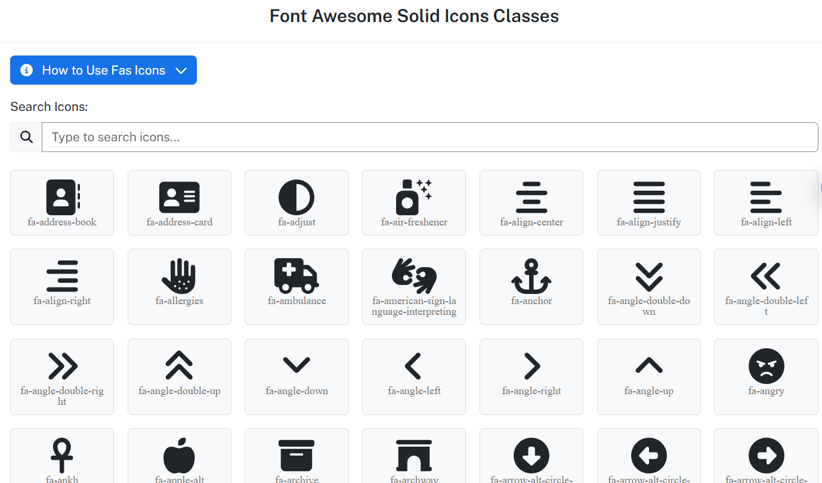This screenshot has width=822, height=483.
Task: Choose the angle-down chevron icon
Action: coord(296,364)
